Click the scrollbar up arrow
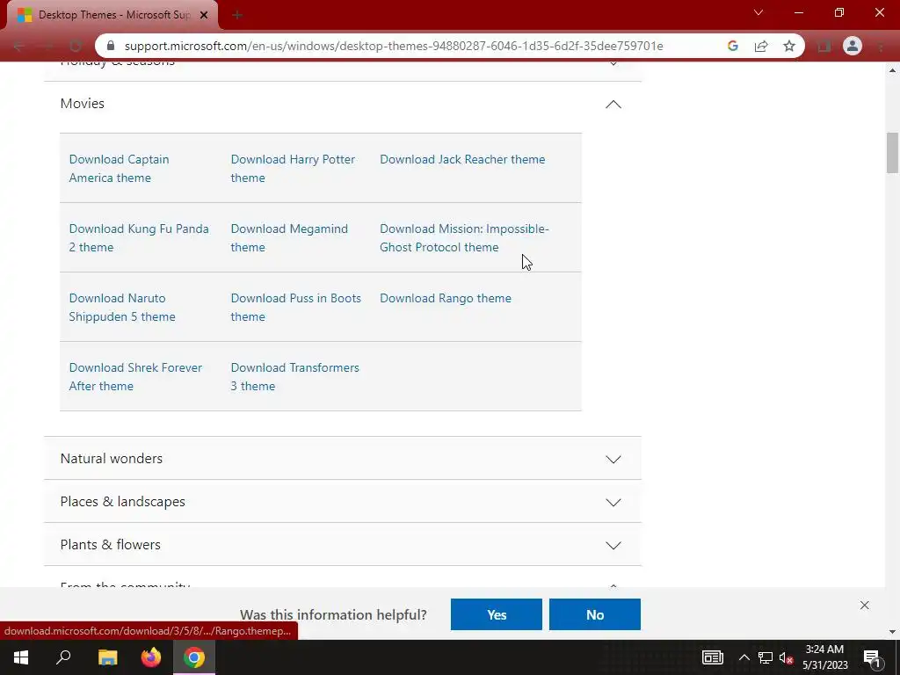 [892, 70]
